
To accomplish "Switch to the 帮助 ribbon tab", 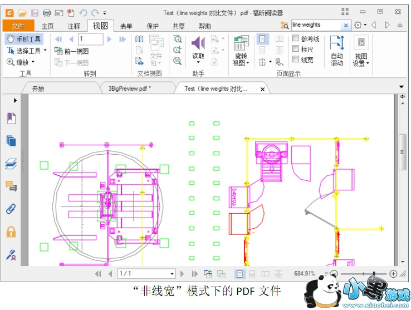I will coord(205,26).
